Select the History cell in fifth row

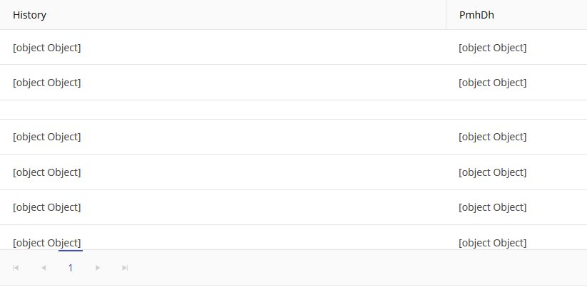coord(47,172)
